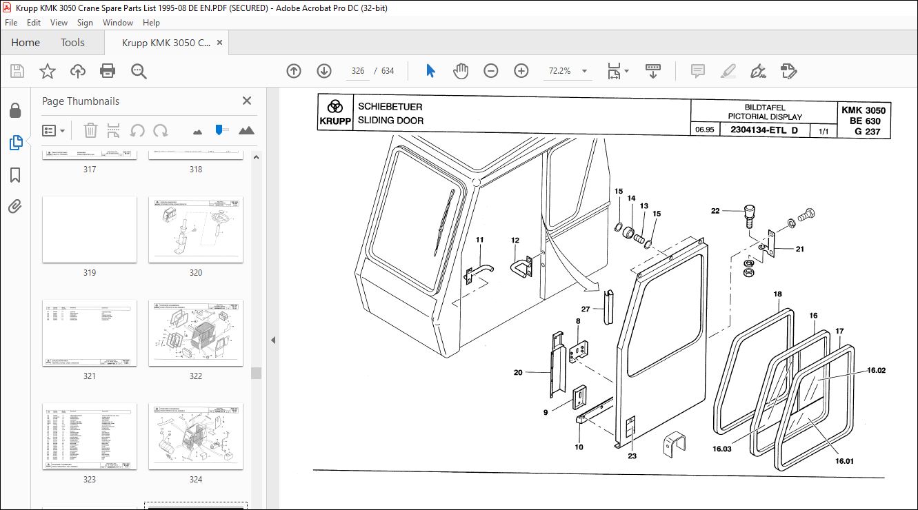918x510 pixels.
Task: Select the Hand pan tool
Action: (x=461, y=71)
